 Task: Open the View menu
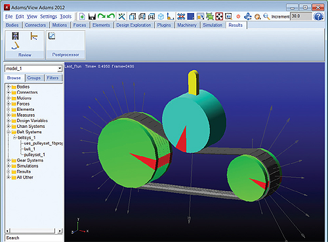tap(32, 16)
